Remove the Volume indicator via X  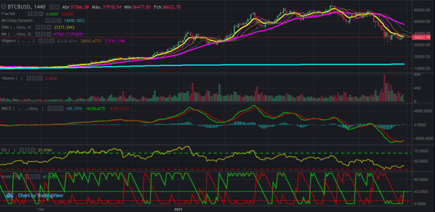click(40, 78)
